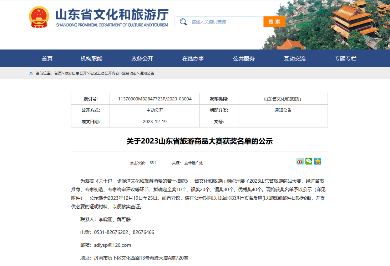
Task: Click the home icon beside 当前位置
Action: pos(31,73)
